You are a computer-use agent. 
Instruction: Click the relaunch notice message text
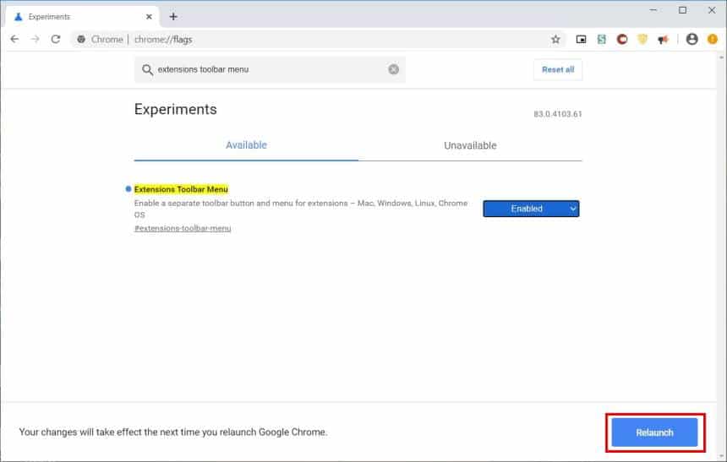(x=173, y=432)
